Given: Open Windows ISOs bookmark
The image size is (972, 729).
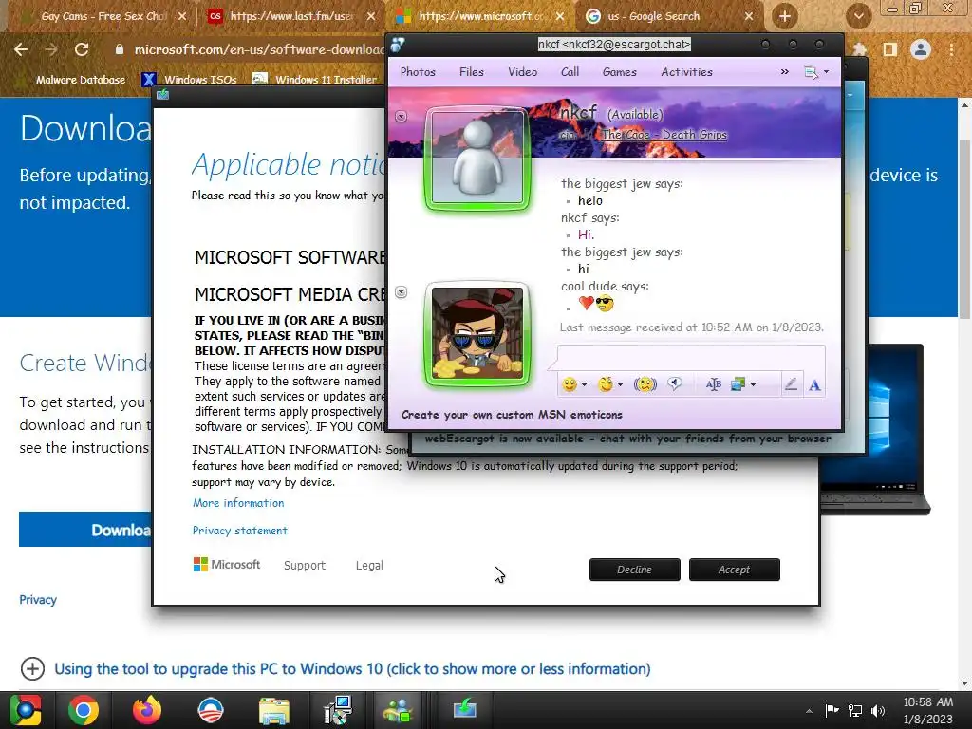Looking at the screenshot, I should tap(190, 80).
